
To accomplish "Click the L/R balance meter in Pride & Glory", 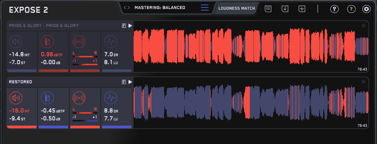I will click(85, 57).
